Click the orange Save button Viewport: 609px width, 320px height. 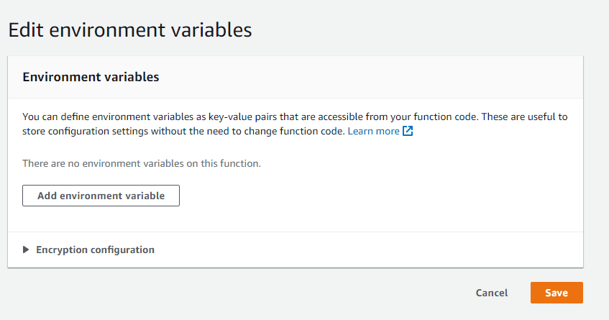[x=557, y=293]
